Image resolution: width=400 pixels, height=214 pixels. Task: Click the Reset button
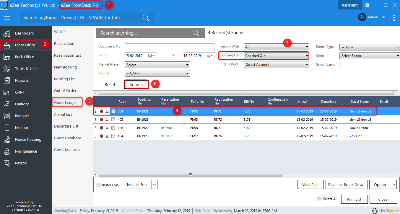click(x=110, y=84)
